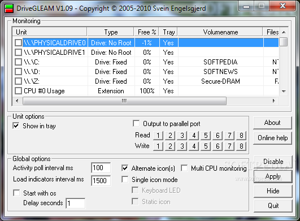This screenshot has width=300, height=221.
Task: Select the Secure-DRAM volume name cell
Action: pos(220,81)
